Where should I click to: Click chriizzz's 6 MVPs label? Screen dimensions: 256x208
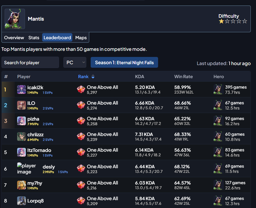(x=33, y=140)
